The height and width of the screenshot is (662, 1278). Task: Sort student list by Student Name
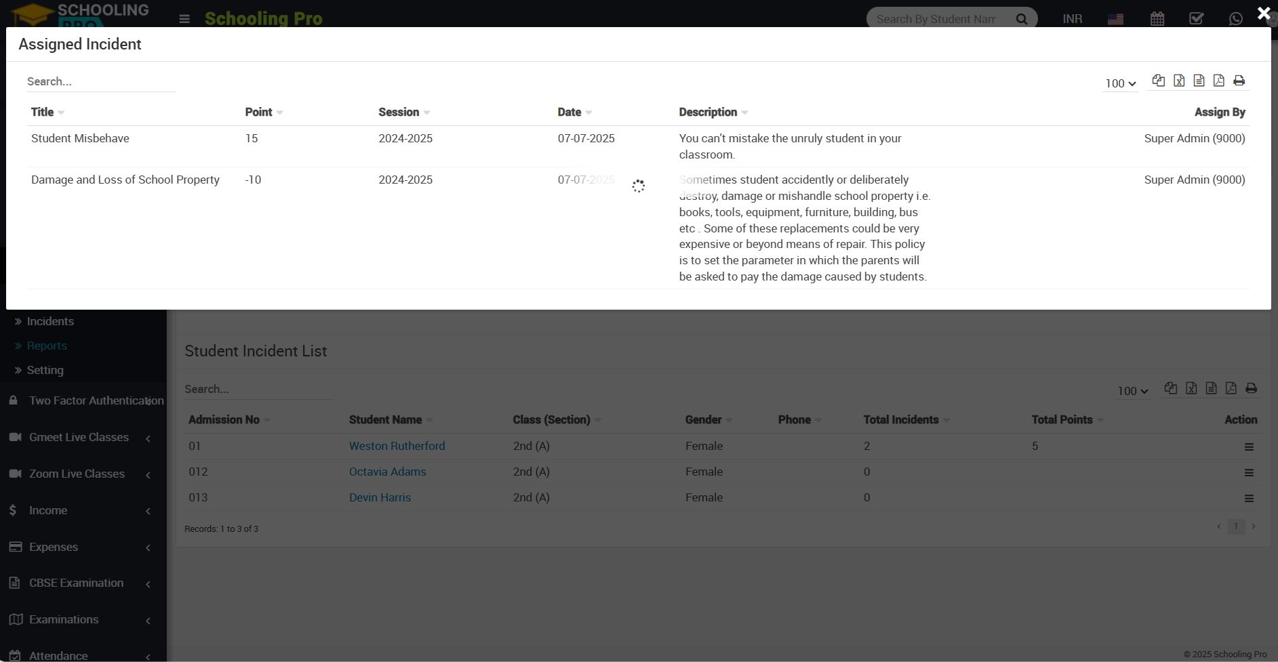tap(391, 419)
